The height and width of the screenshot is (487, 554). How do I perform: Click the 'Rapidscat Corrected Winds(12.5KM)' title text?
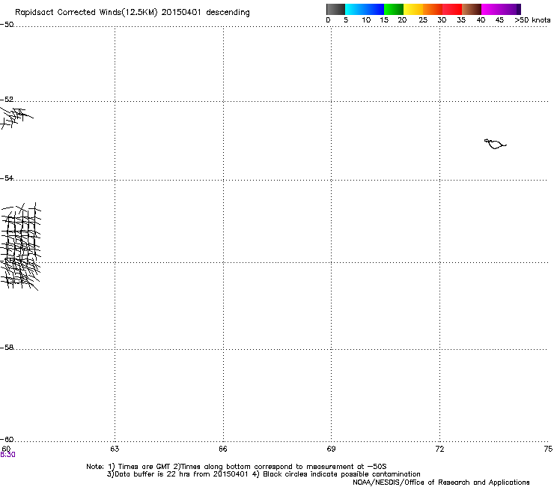pos(86,13)
